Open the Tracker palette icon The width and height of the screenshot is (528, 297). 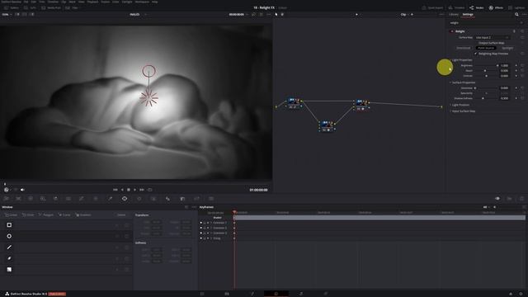[139, 199]
